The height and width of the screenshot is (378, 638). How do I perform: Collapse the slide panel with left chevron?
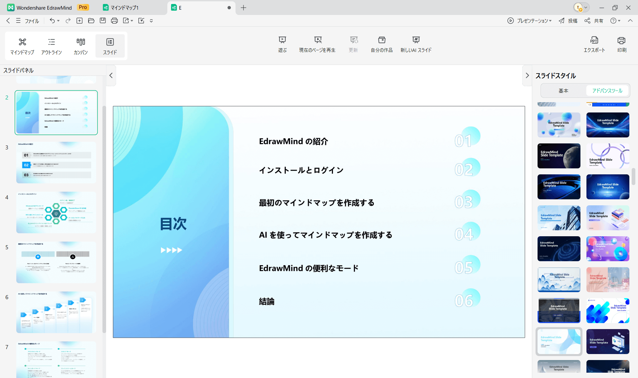pyautogui.click(x=111, y=76)
